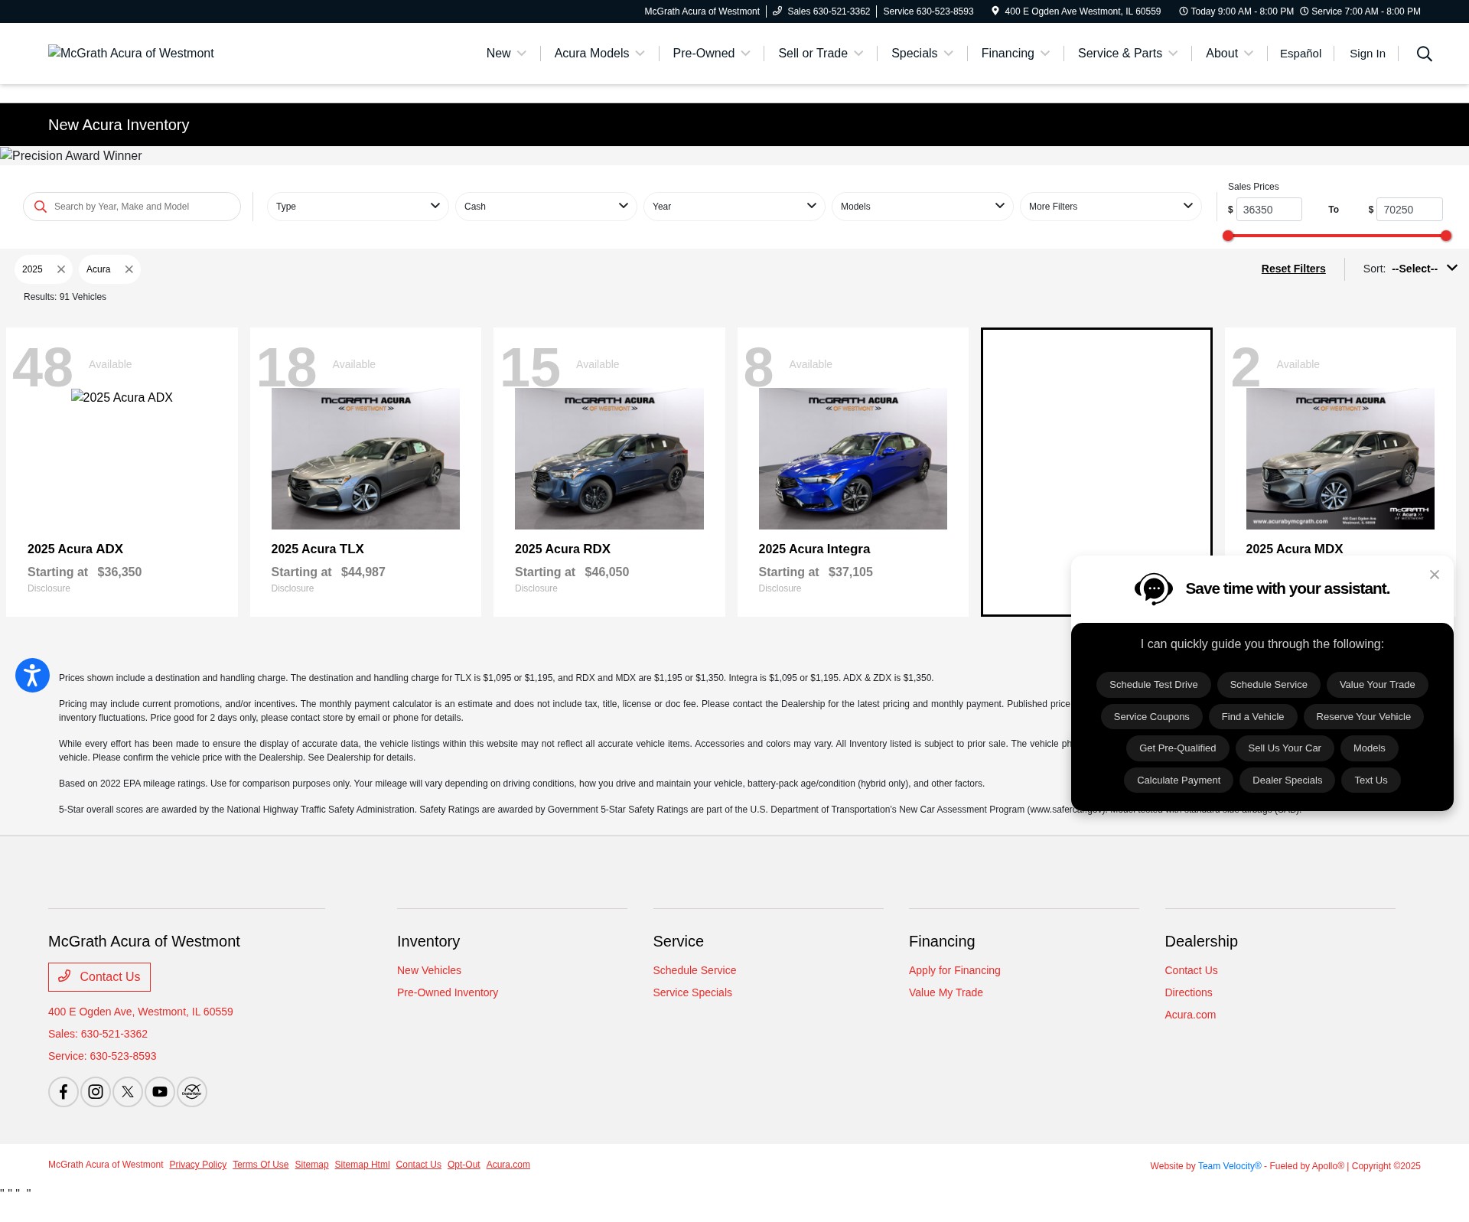Select Reserve Your Vehicle assistant option
Viewport: 1469px width, 1222px height.
point(1363,717)
